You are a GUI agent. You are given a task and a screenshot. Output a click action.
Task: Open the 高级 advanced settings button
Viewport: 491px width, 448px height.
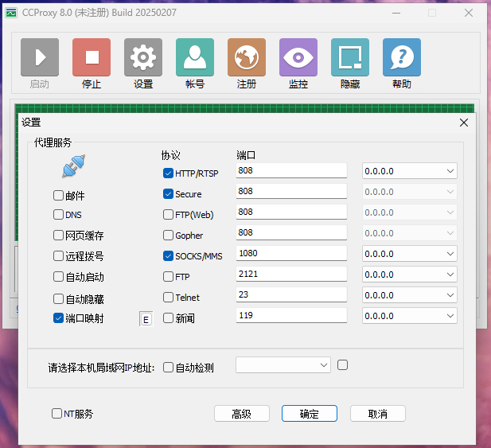click(242, 414)
